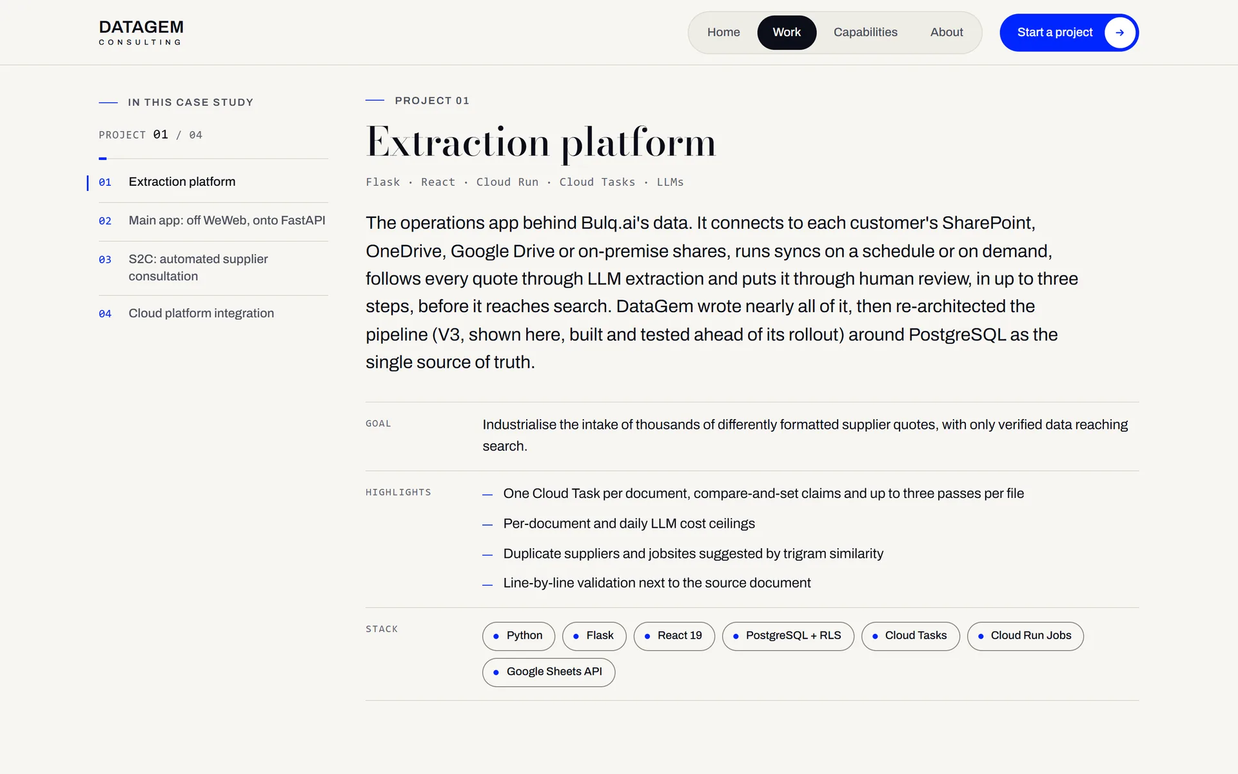
Task: Click the Per-document and daily LLM cost ceilings line
Action: [x=629, y=524]
